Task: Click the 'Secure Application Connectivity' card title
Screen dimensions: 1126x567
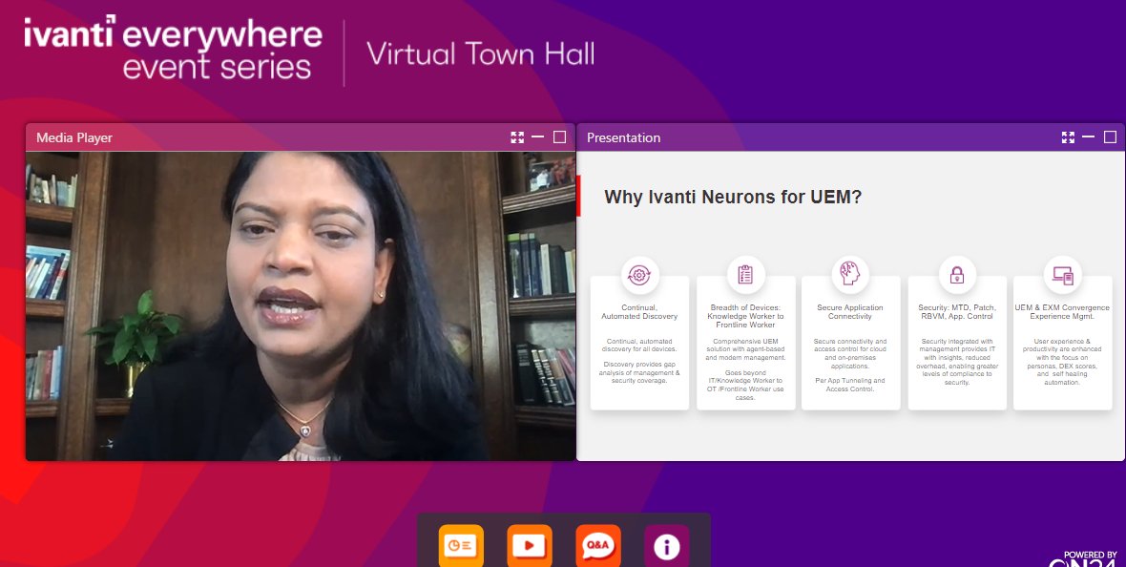Action: pos(850,312)
